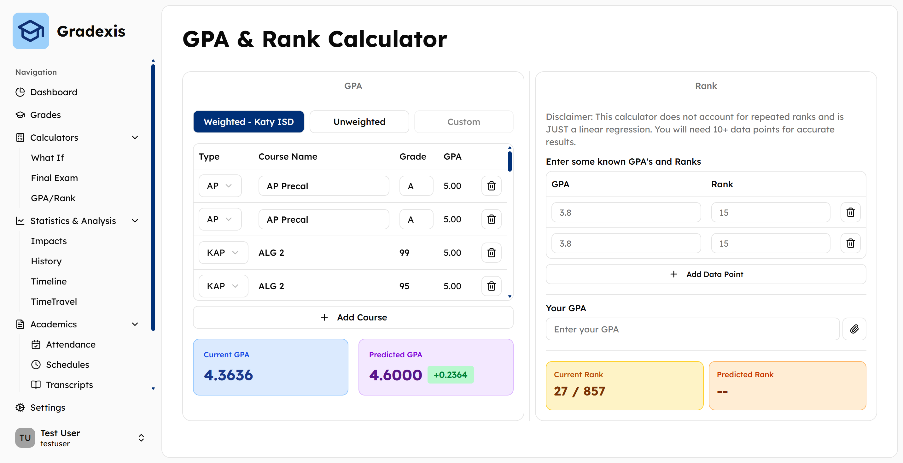
Task: Open the AP type dropdown in first row
Action: [220, 186]
